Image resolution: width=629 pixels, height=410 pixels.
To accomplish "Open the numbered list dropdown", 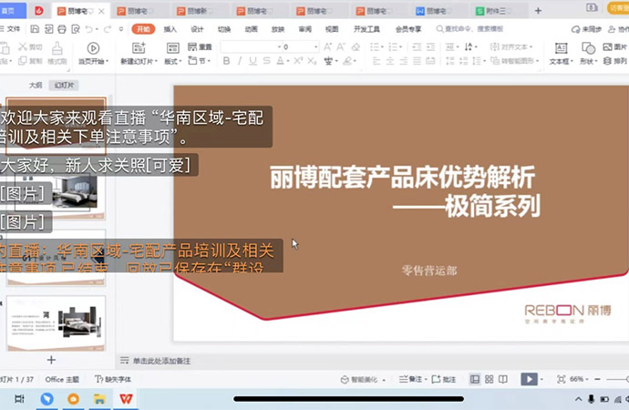I will (x=401, y=47).
